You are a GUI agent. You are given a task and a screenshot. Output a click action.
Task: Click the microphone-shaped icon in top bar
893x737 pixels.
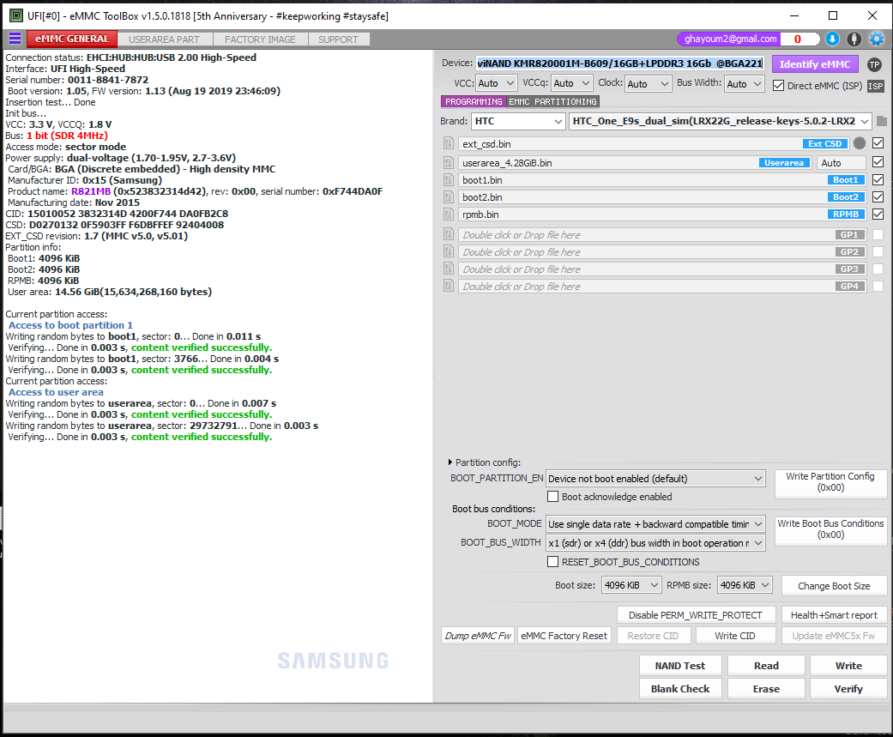(x=854, y=39)
